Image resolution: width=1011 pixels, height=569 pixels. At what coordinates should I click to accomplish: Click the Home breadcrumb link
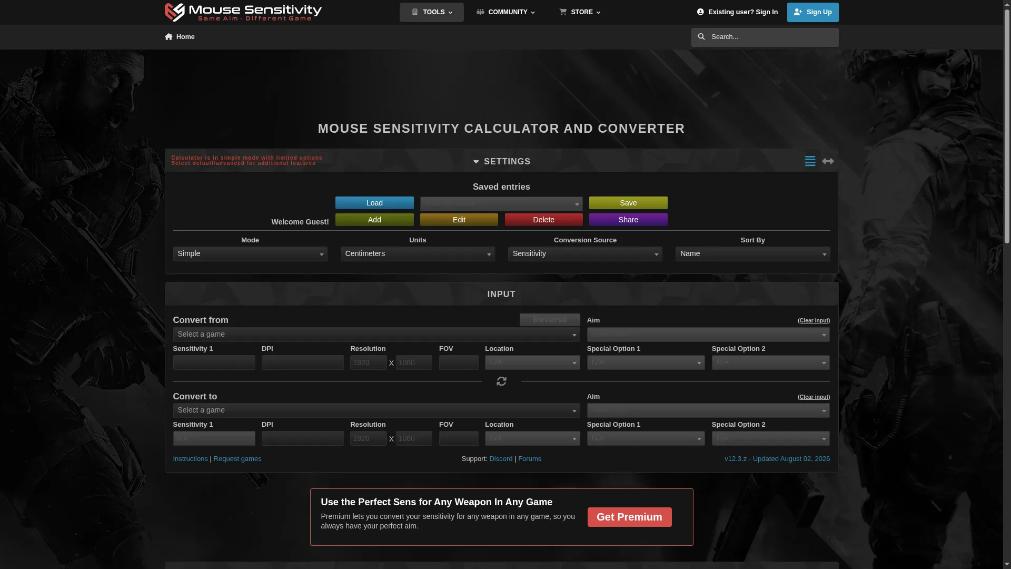pyautogui.click(x=180, y=37)
